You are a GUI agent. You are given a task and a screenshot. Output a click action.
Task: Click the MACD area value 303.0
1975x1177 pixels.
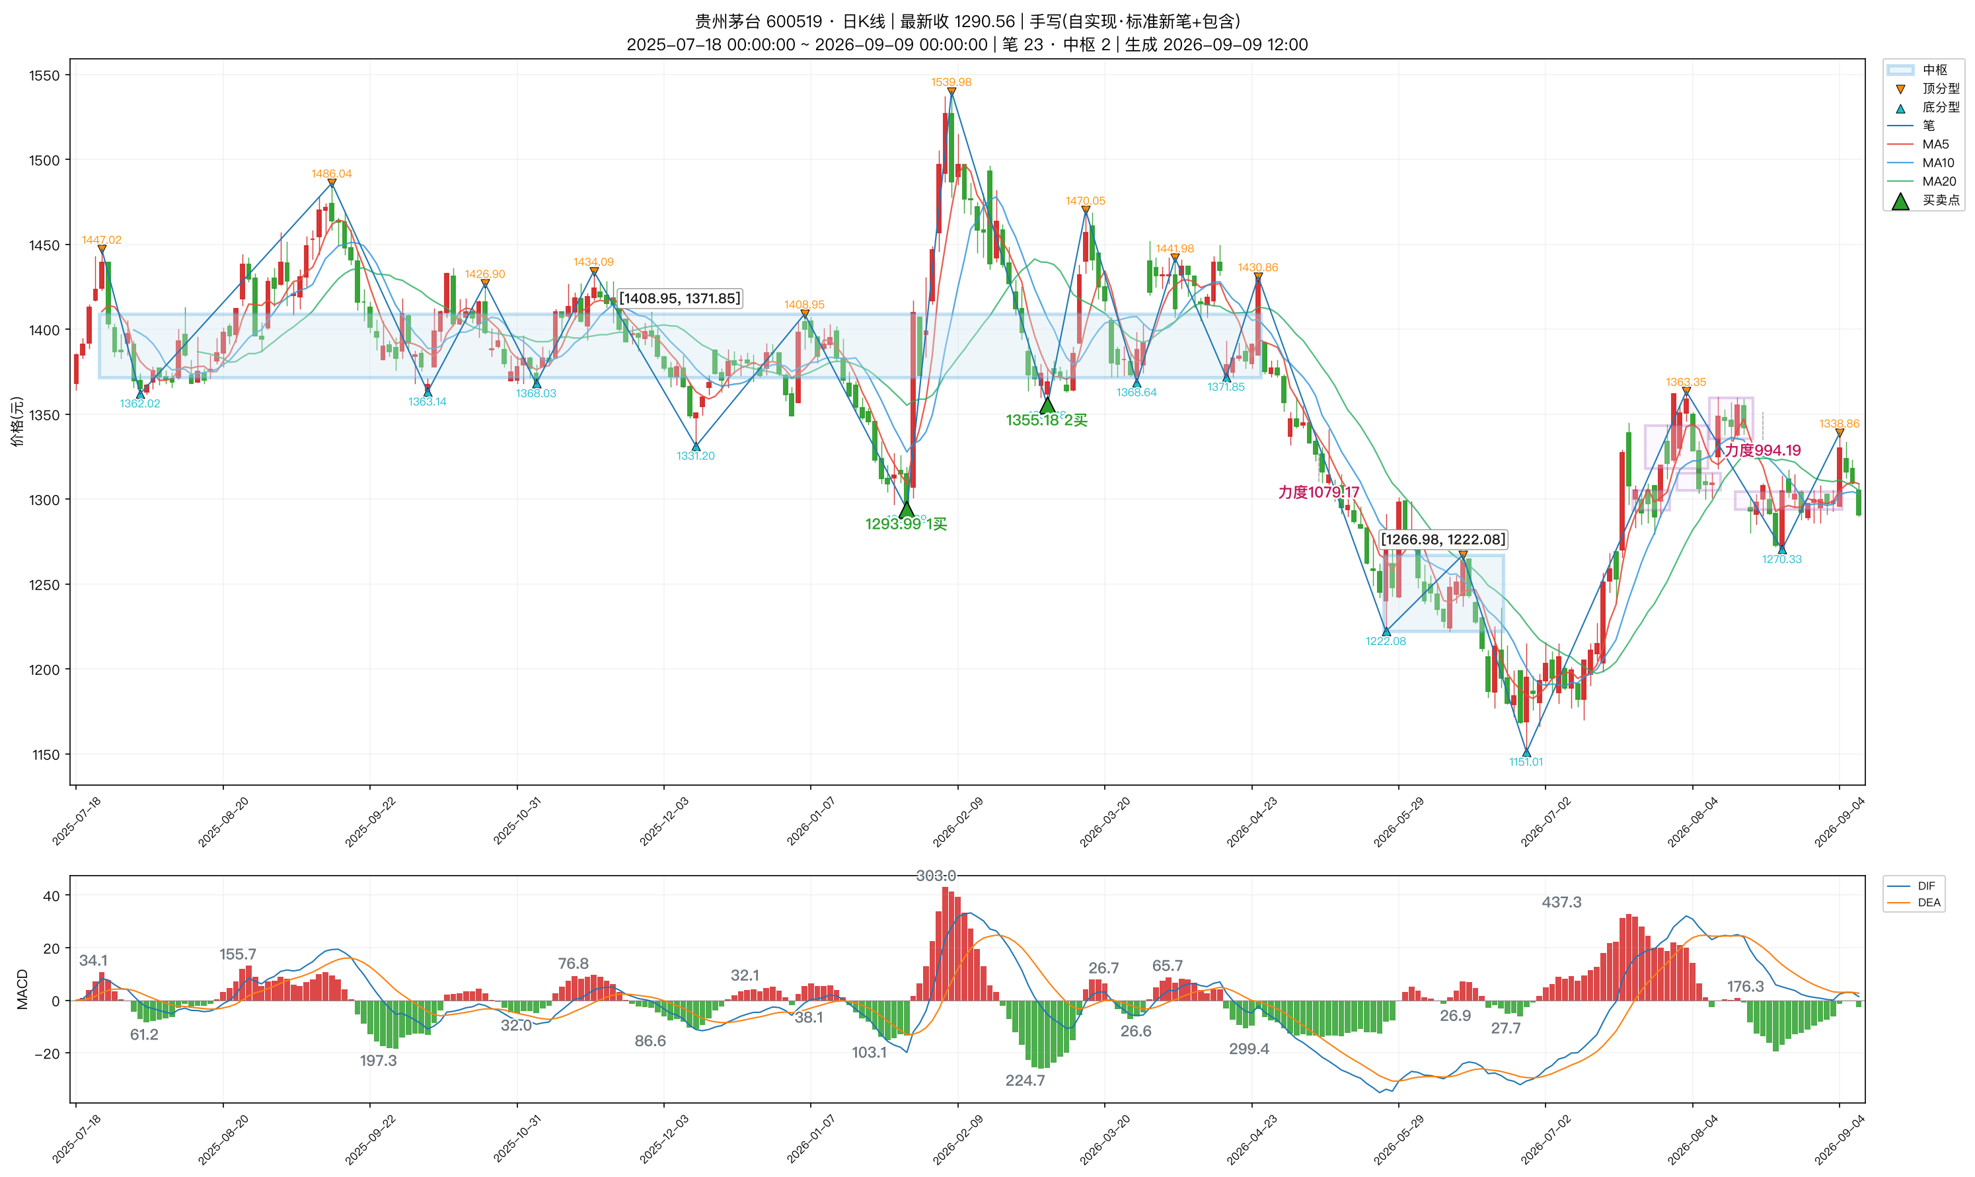tap(936, 876)
